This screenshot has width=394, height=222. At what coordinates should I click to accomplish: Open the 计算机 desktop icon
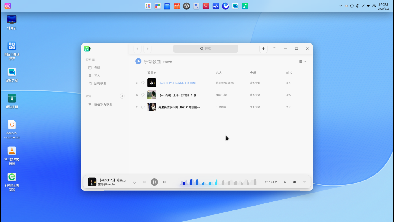[x=12, y=22]
